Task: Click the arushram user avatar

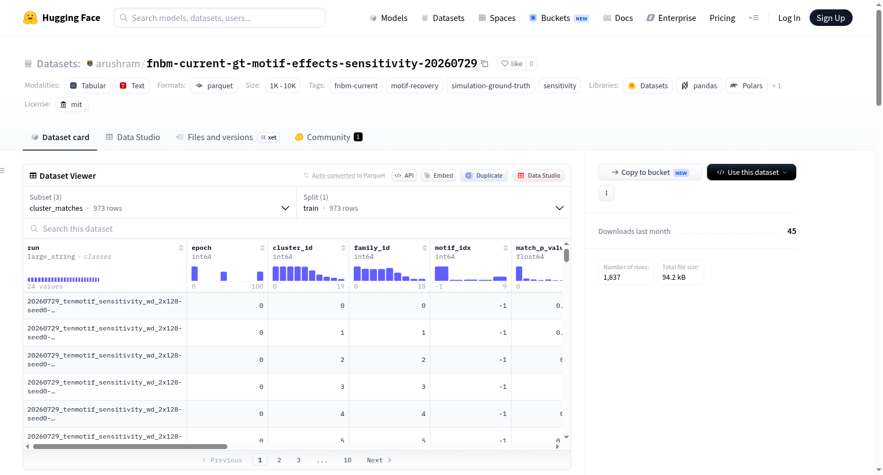Action: point(90,63)
